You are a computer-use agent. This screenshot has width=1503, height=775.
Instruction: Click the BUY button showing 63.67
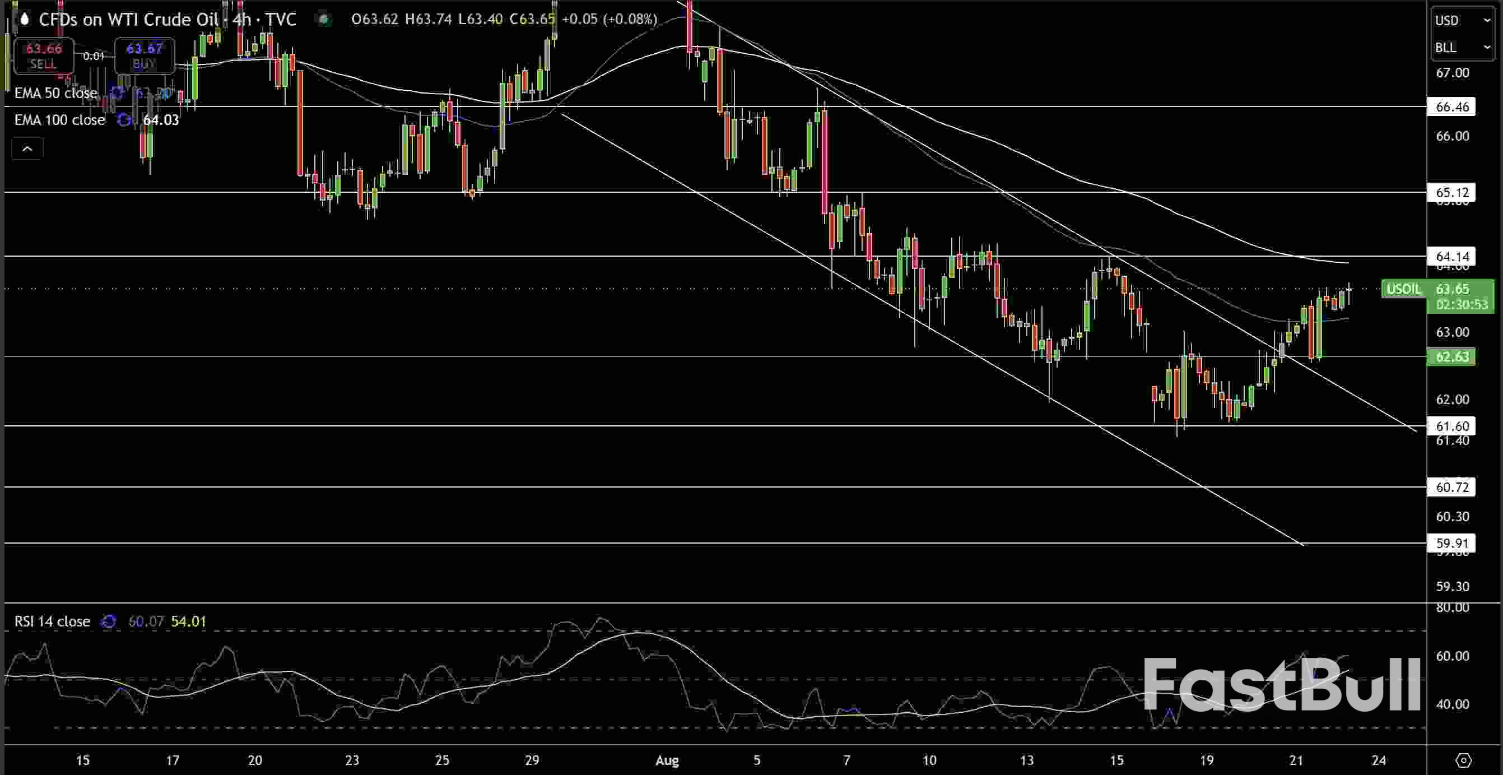point(143,55)
